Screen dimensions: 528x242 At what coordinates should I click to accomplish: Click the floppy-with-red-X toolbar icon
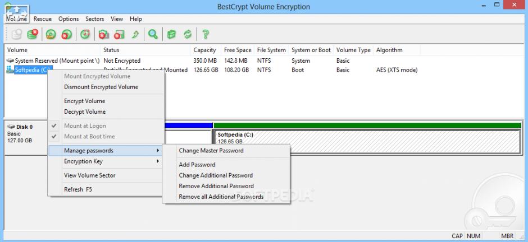pyautogui.click(x=119, y=34)
